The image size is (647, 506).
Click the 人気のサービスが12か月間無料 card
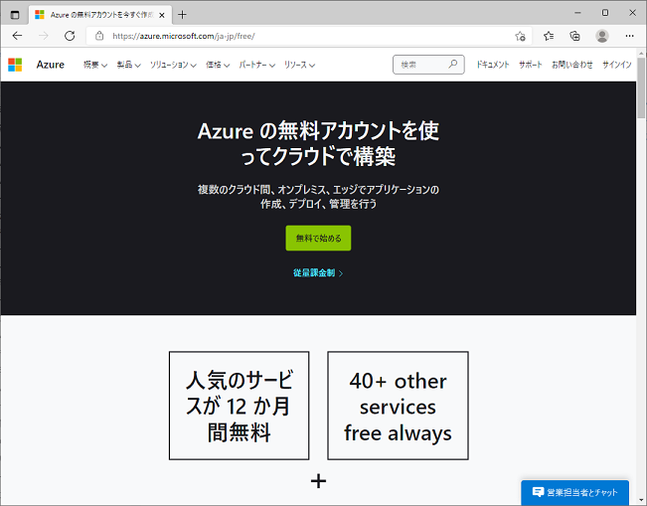pos(239,406)
